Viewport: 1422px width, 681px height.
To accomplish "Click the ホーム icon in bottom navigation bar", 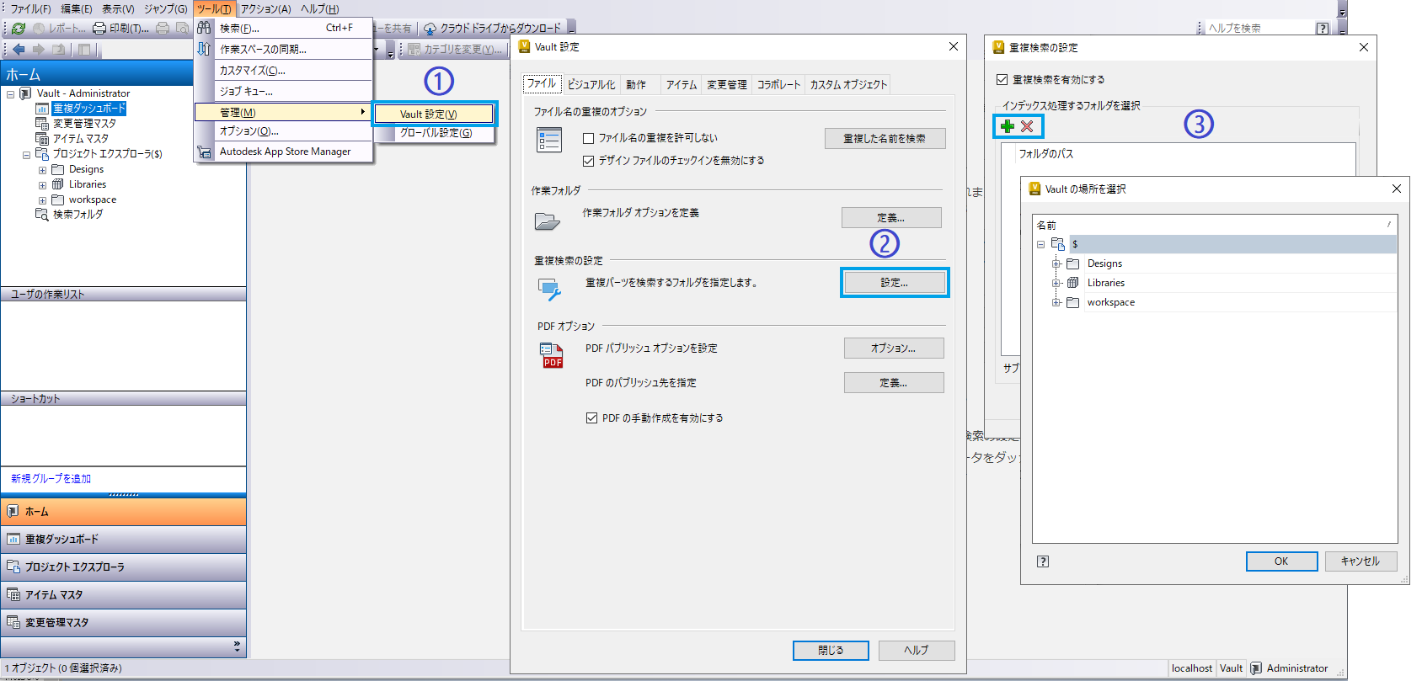I will (13, 512).
